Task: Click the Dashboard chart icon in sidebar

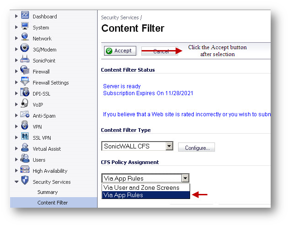Action: pyautogui.click(x=25, y=16)
